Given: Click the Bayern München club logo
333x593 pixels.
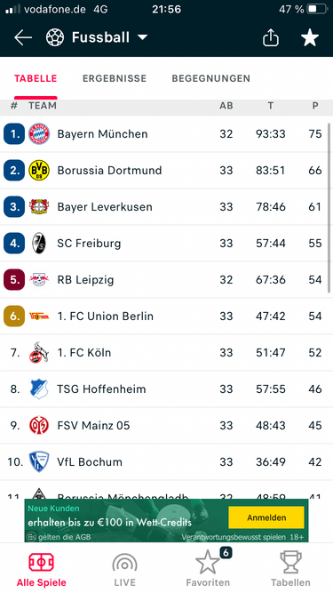Looking at the screenshot, I should [x=39, y=134].
